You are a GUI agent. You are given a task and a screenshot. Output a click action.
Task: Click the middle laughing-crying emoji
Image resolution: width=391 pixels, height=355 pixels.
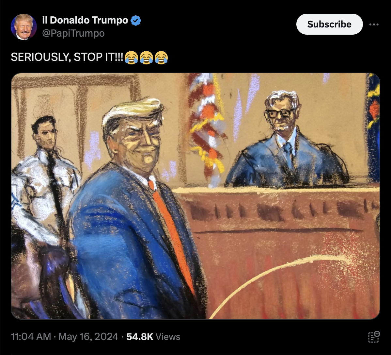146,58
